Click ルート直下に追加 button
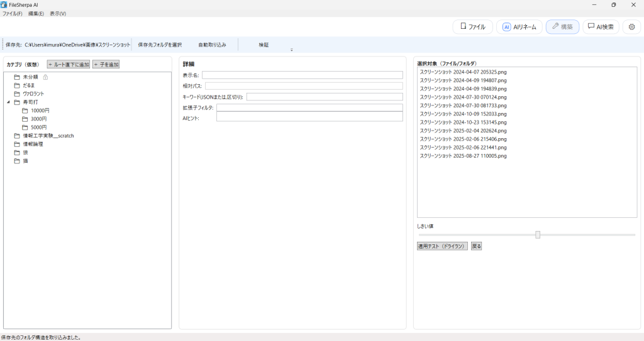Image resolution: width=644 pixels, height=341 pixels. pyautogui.click(x=69, y=64)
